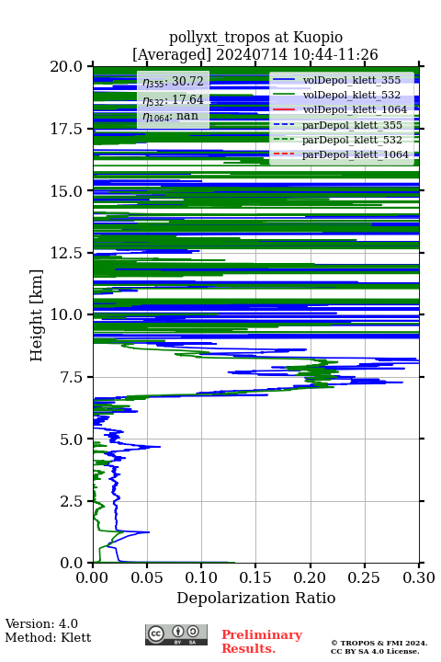Select the parDepol_klett_355 legend entry
441x662 pixels.
pyautogui.click(x=338, y=125)
